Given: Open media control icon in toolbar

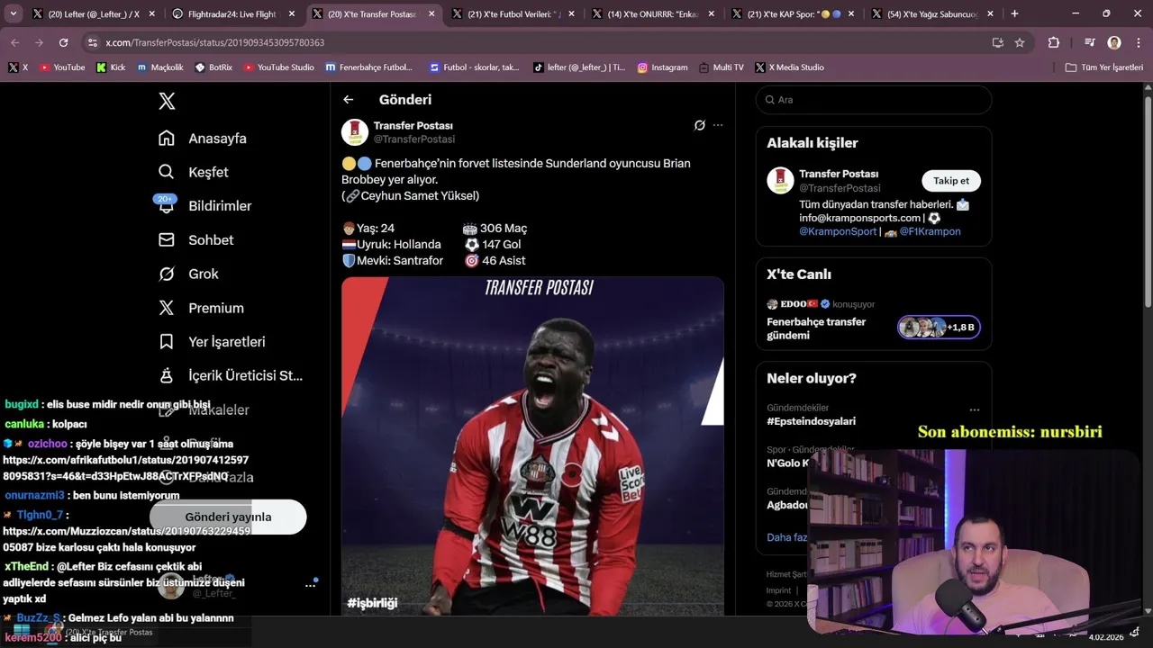Looking at the screenshot, I should pyautogui.click(x=1090, y=42).
